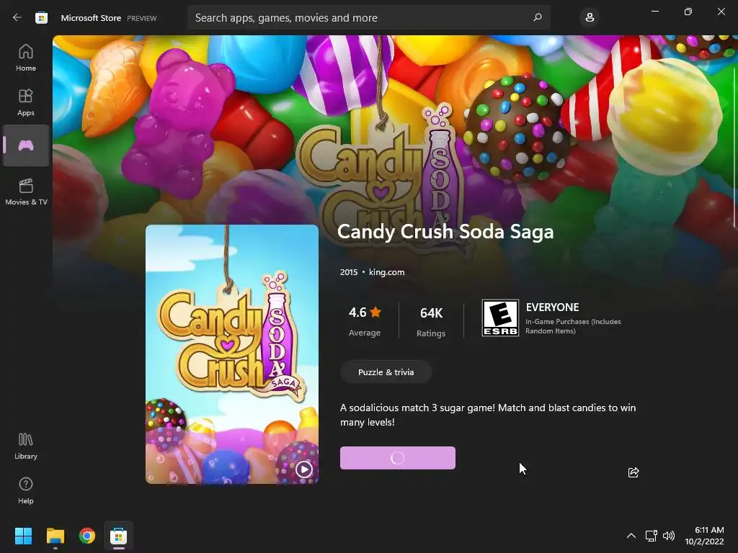This screenshot has height=553, width=738.
Task: Minimize the Microsoft Store window
Action: (x=655, y=12)
